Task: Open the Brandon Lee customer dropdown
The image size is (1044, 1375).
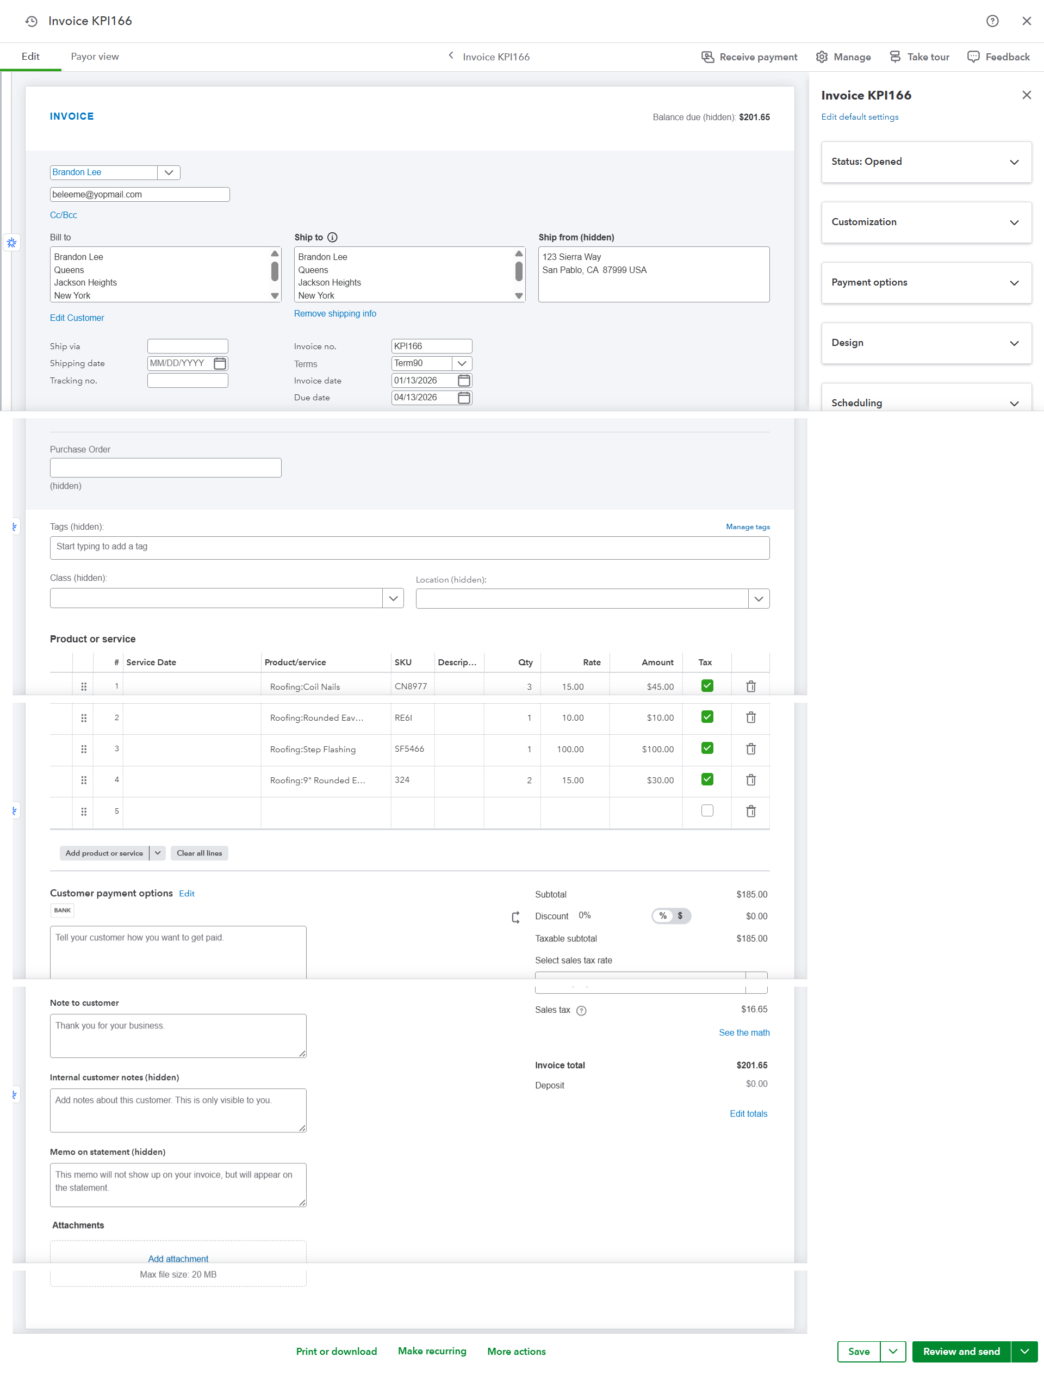Action: (x=169, y=172)
